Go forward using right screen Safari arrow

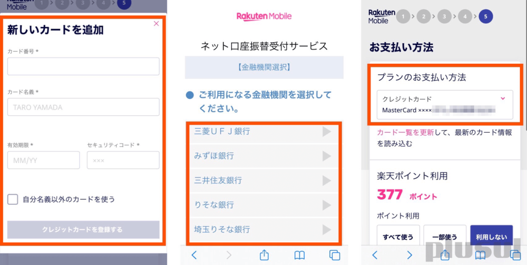click(x=409, y=255)
